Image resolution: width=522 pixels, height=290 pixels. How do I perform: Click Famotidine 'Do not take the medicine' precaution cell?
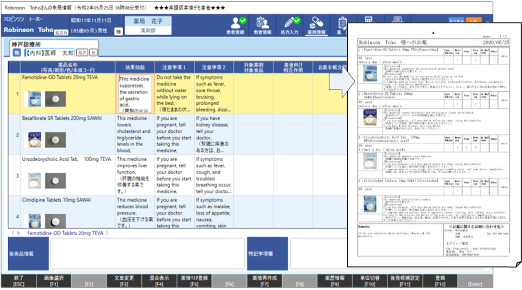coord(174,94)
